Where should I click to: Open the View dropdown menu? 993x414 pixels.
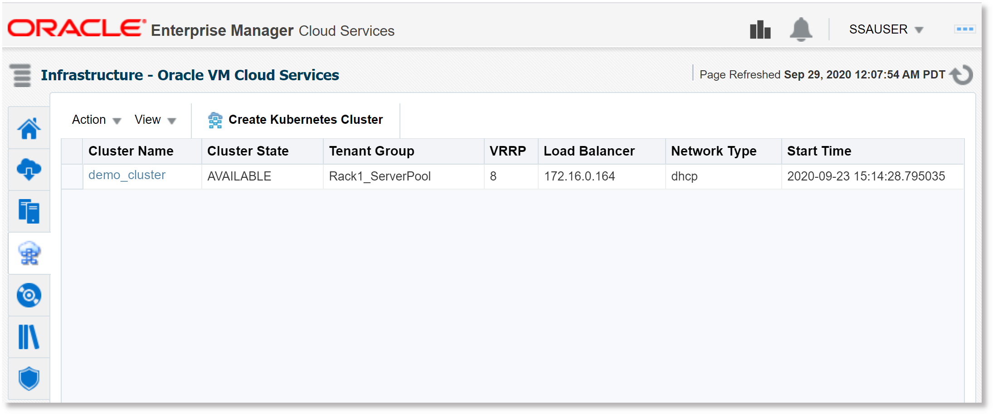pos(155,120)
